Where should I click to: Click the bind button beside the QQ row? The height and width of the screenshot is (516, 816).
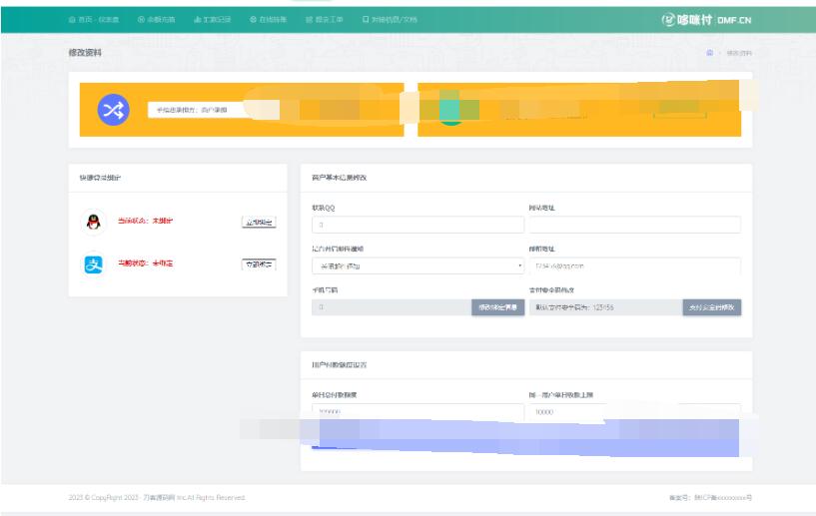click(259, 223)
